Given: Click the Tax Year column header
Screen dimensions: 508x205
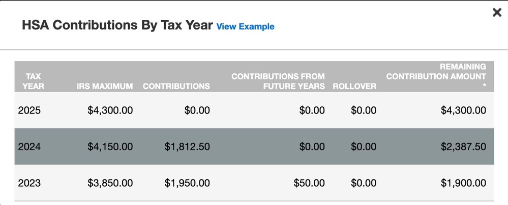Looking at the screenshot, I should click(x=34, y=81).
